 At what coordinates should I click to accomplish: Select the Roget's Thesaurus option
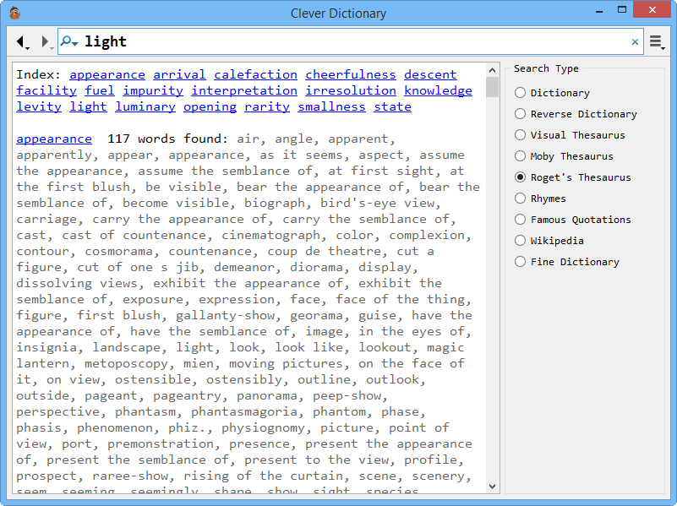[573, 177]
